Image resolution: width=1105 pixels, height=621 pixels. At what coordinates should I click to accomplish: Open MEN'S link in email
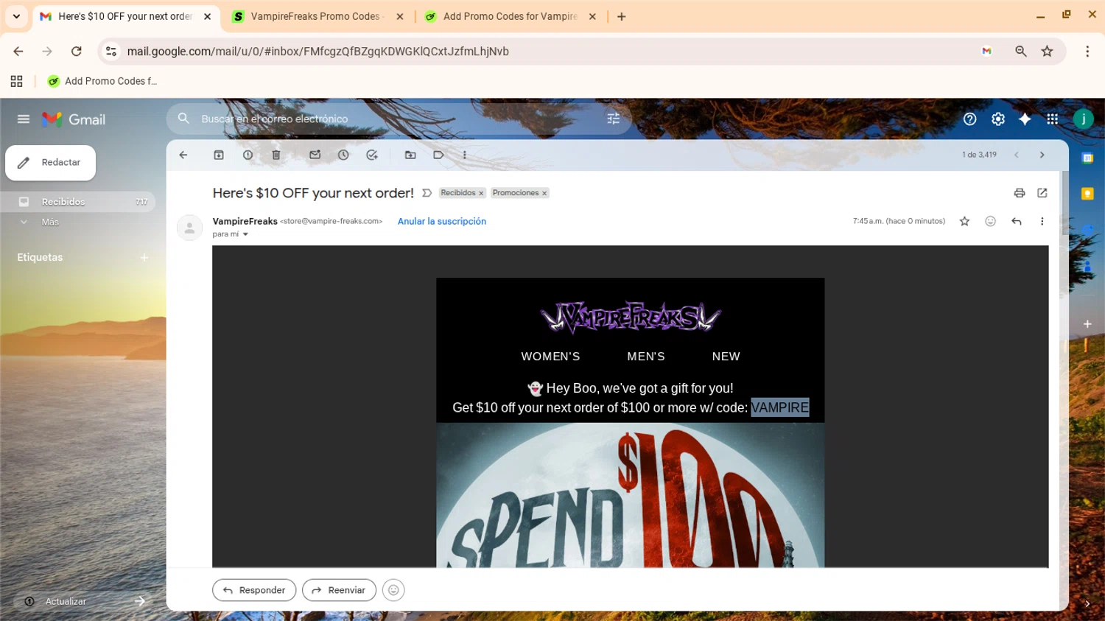pyautogui.click(x=646, y=357)
